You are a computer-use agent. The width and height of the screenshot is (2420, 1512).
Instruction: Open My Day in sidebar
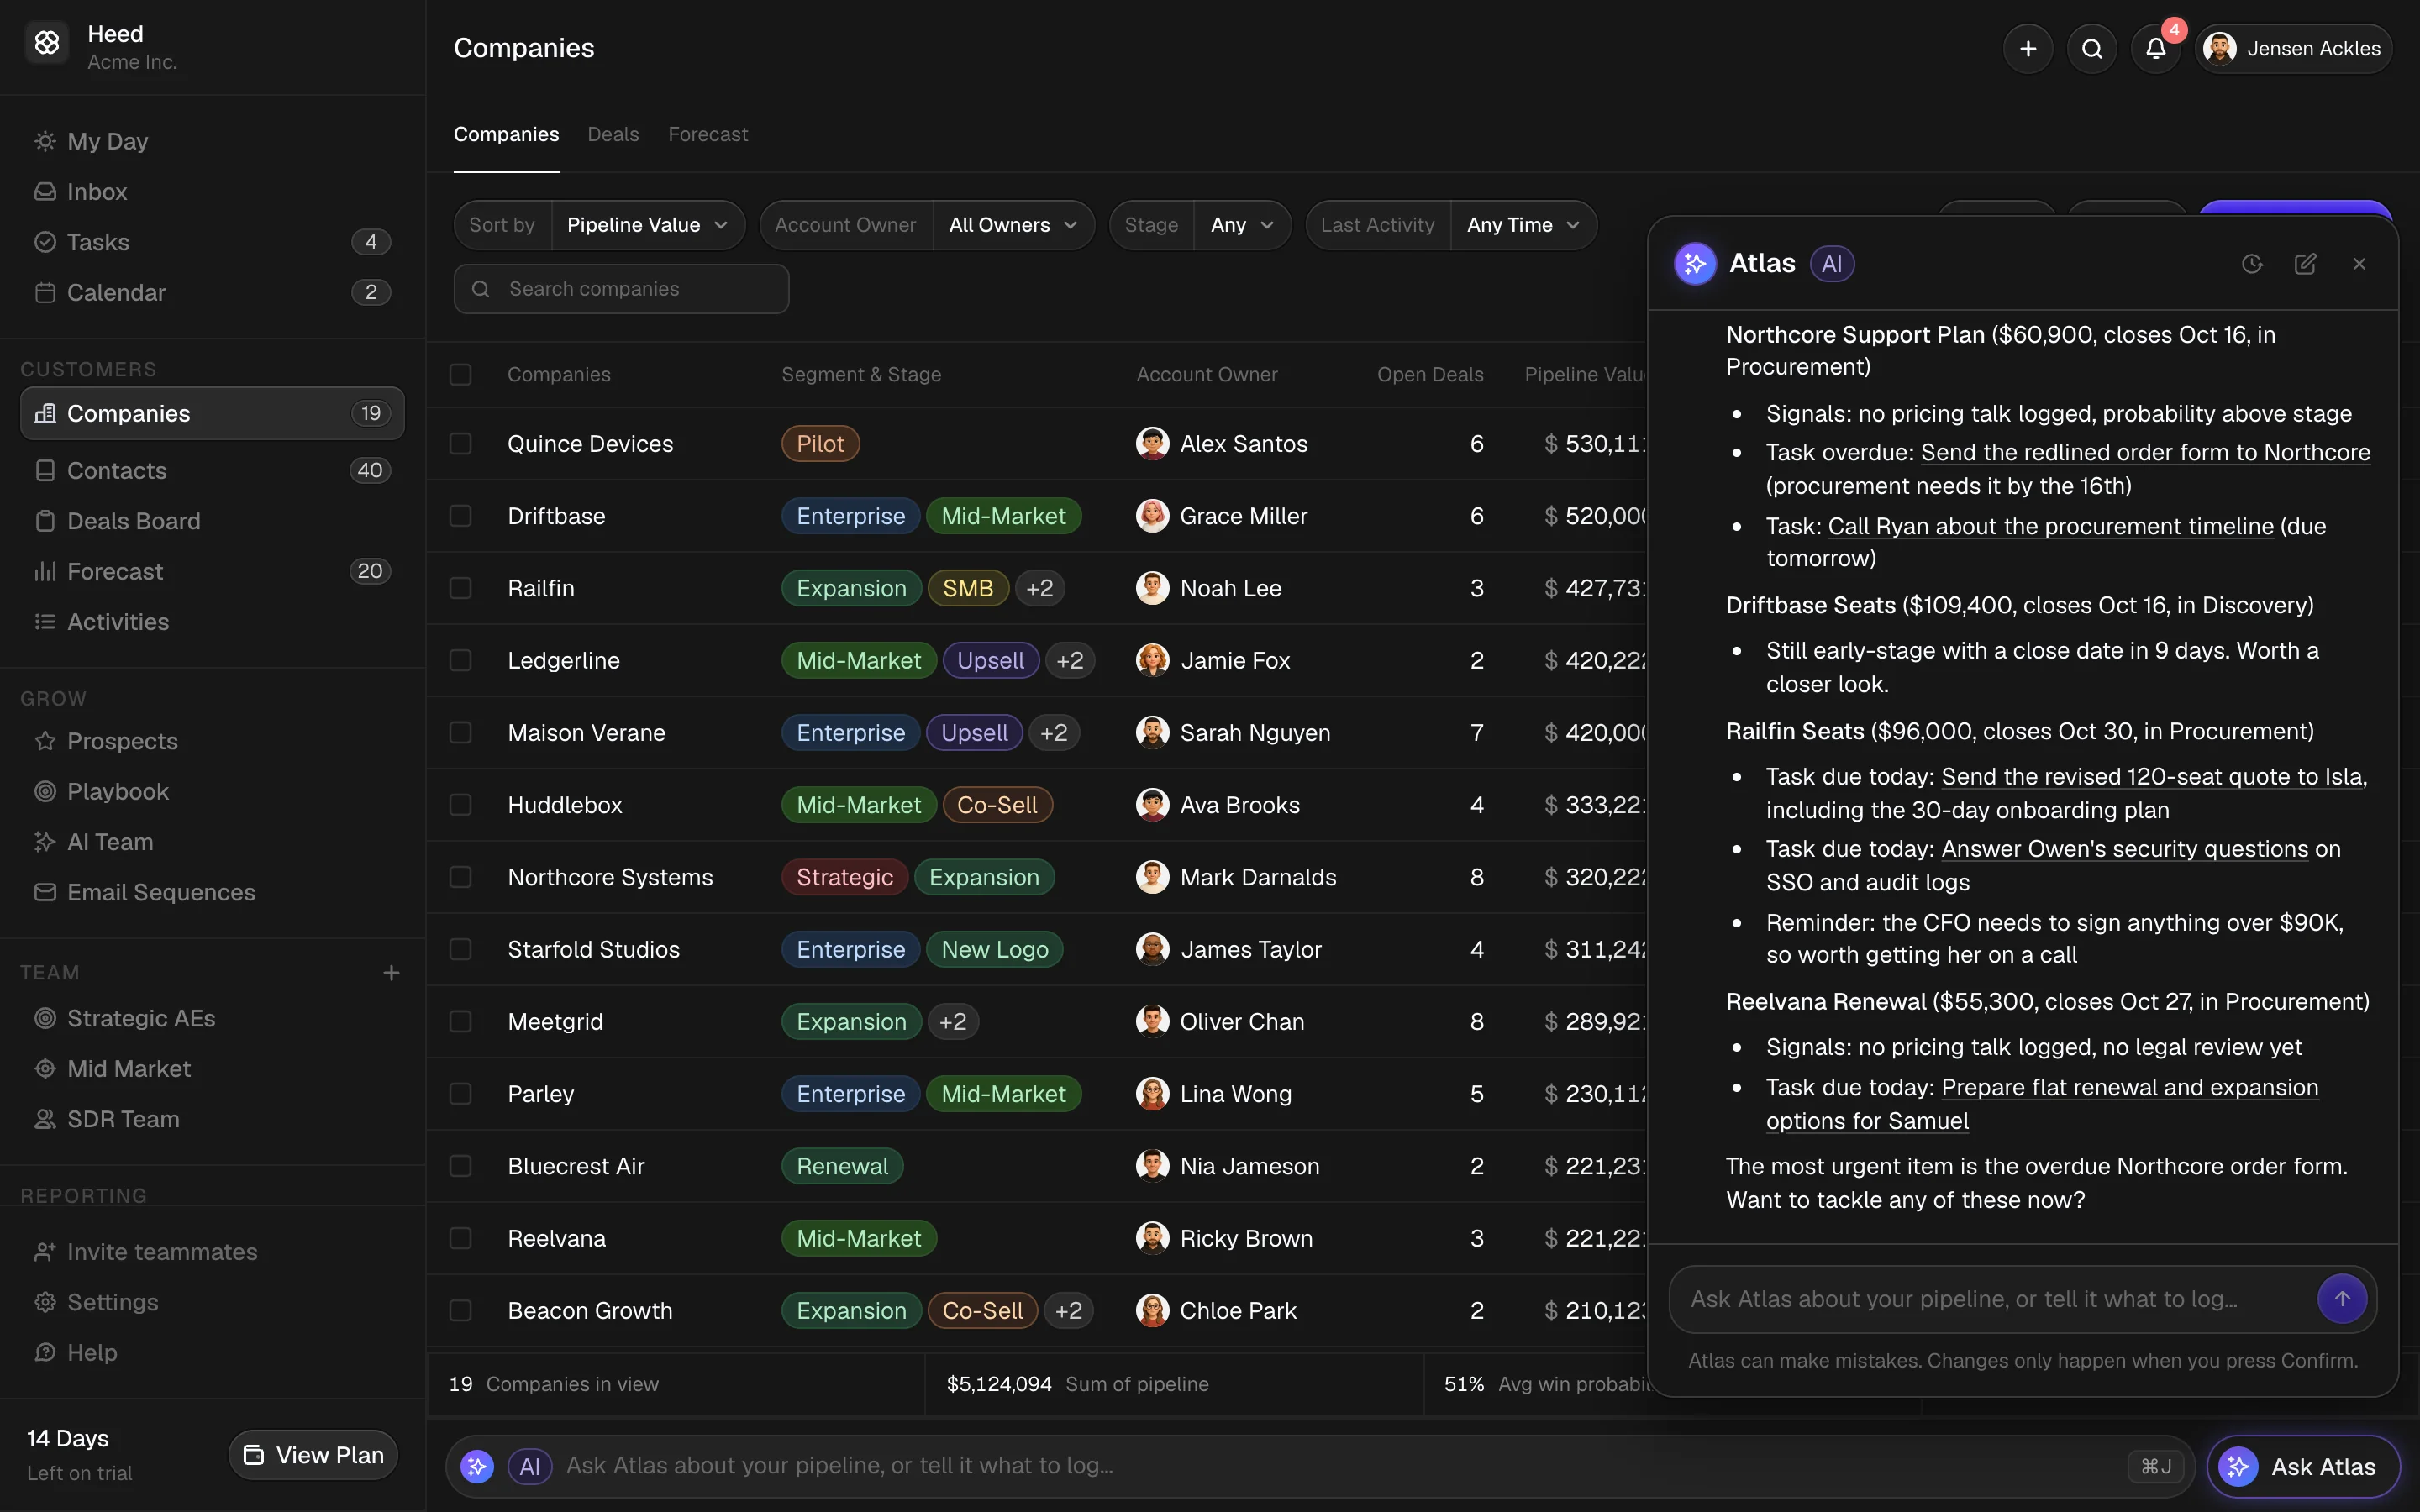click(212, 141)
